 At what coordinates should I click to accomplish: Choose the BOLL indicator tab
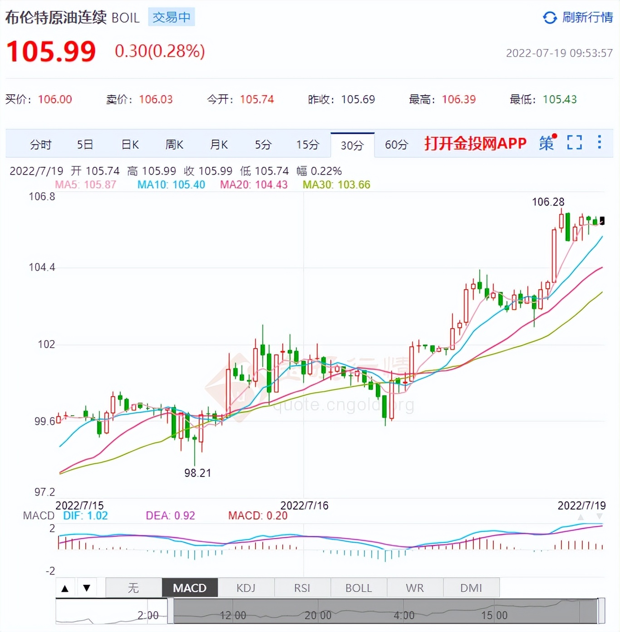click(x=359, y=588)
